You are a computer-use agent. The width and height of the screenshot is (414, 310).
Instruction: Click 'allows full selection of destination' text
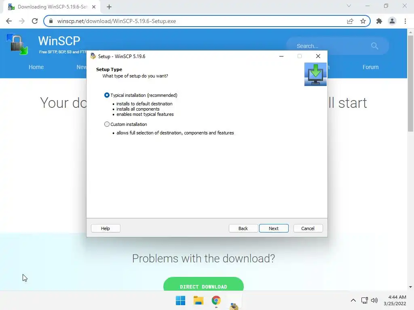pyautogui.click(x=175, y=133)
